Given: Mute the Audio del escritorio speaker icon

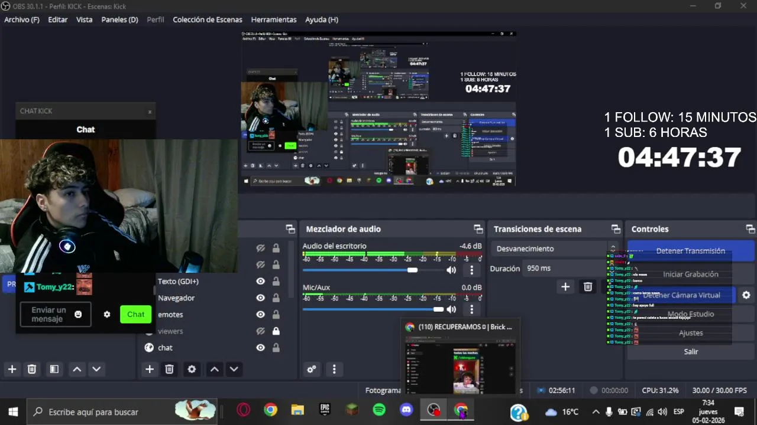Looking at the screenshot, I should (451, 270).
